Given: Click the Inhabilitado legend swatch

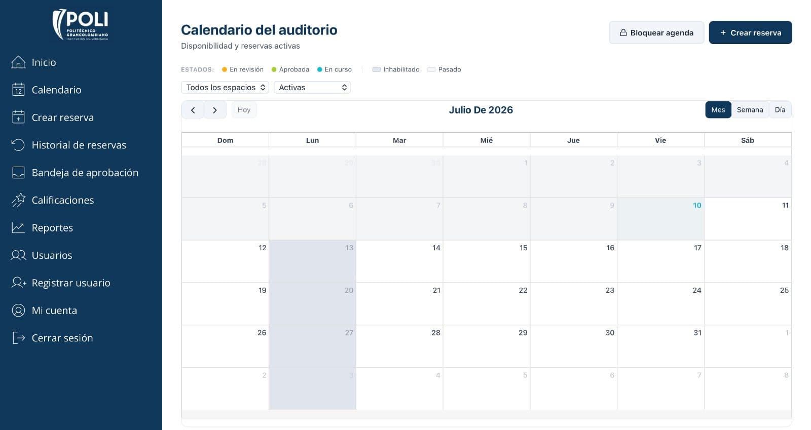Looking at the screenshot, I should [376, 69].
